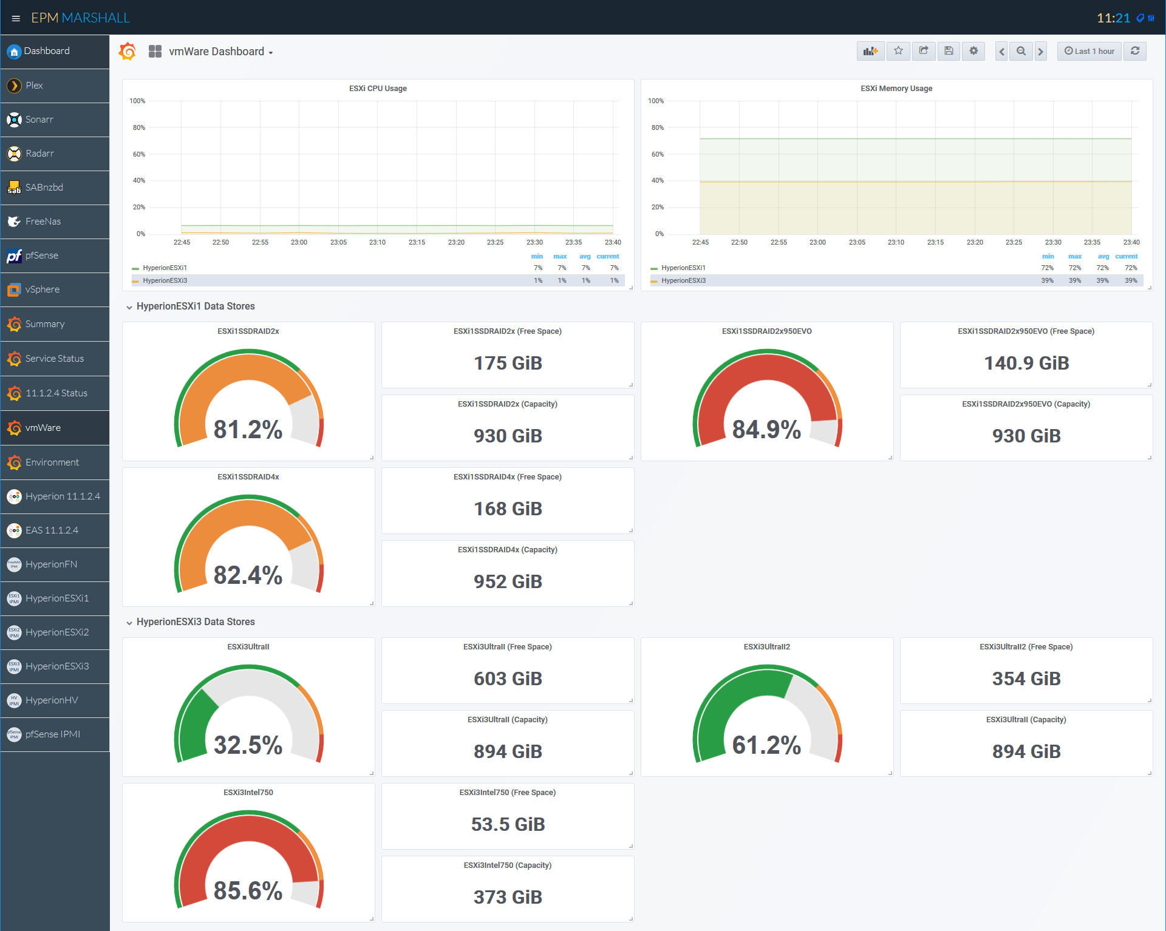
Task: Share the vmWare dashboard
Action: tap(923, 52)
